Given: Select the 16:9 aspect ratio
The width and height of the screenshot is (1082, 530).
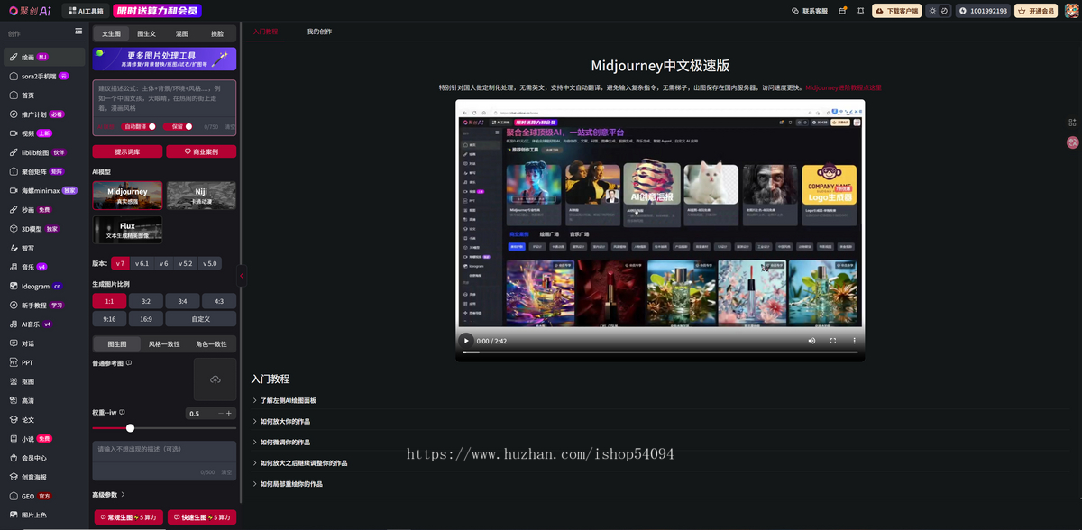Looking at the screenshot, I should [146, 319].
